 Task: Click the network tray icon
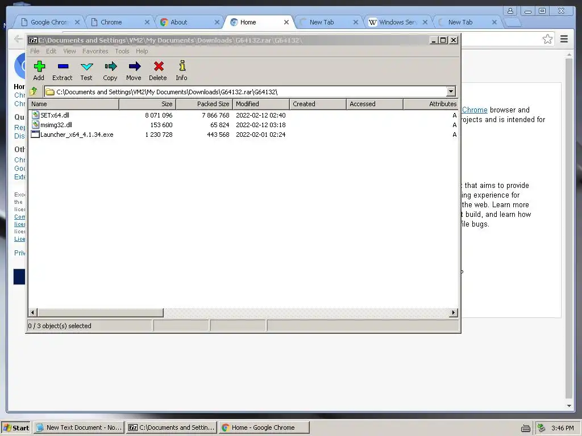542,428
